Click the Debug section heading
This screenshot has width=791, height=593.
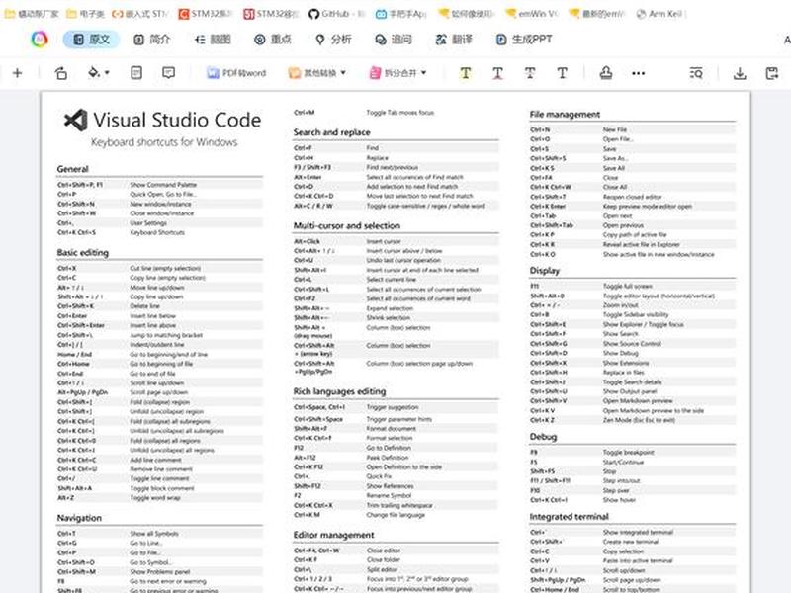click(x=543, y=437)
